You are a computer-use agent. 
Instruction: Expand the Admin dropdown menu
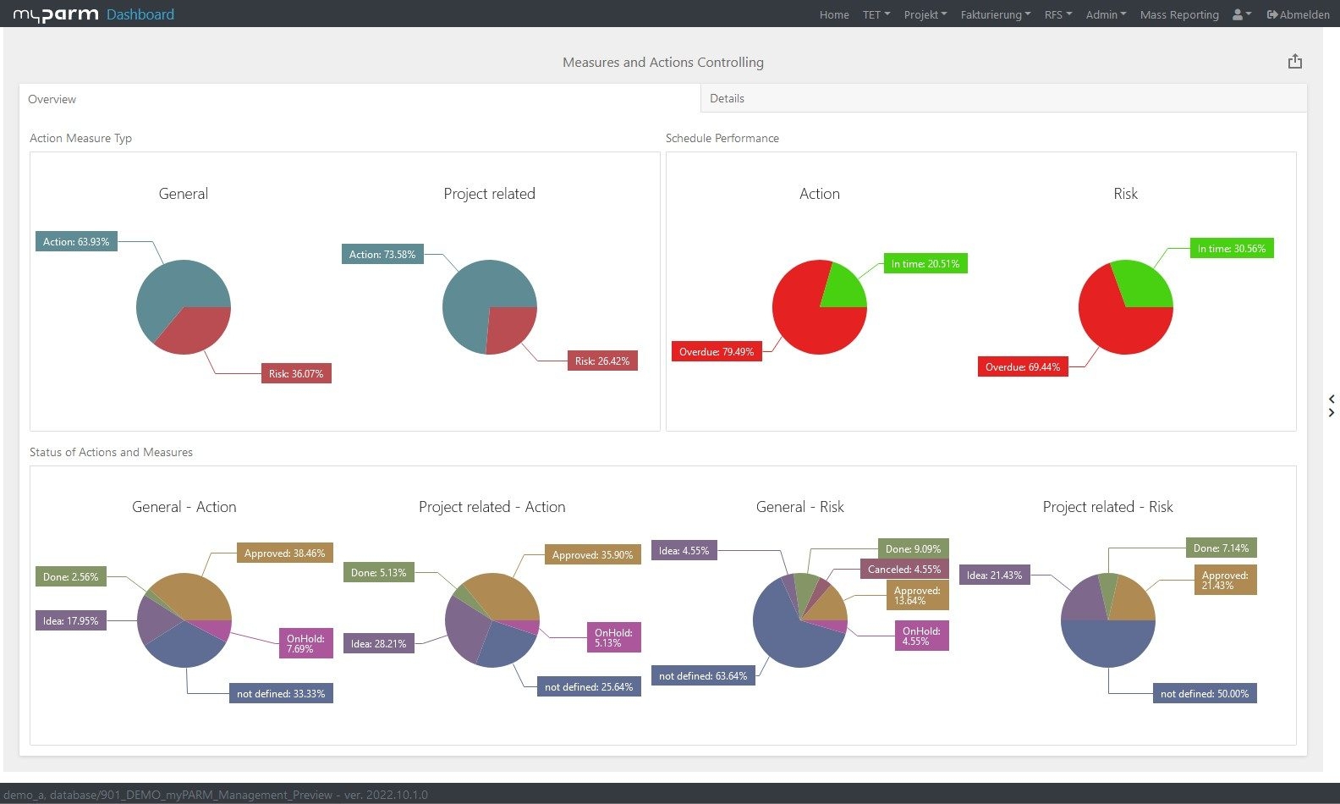pyautogui.click(x=1106, y=14)
